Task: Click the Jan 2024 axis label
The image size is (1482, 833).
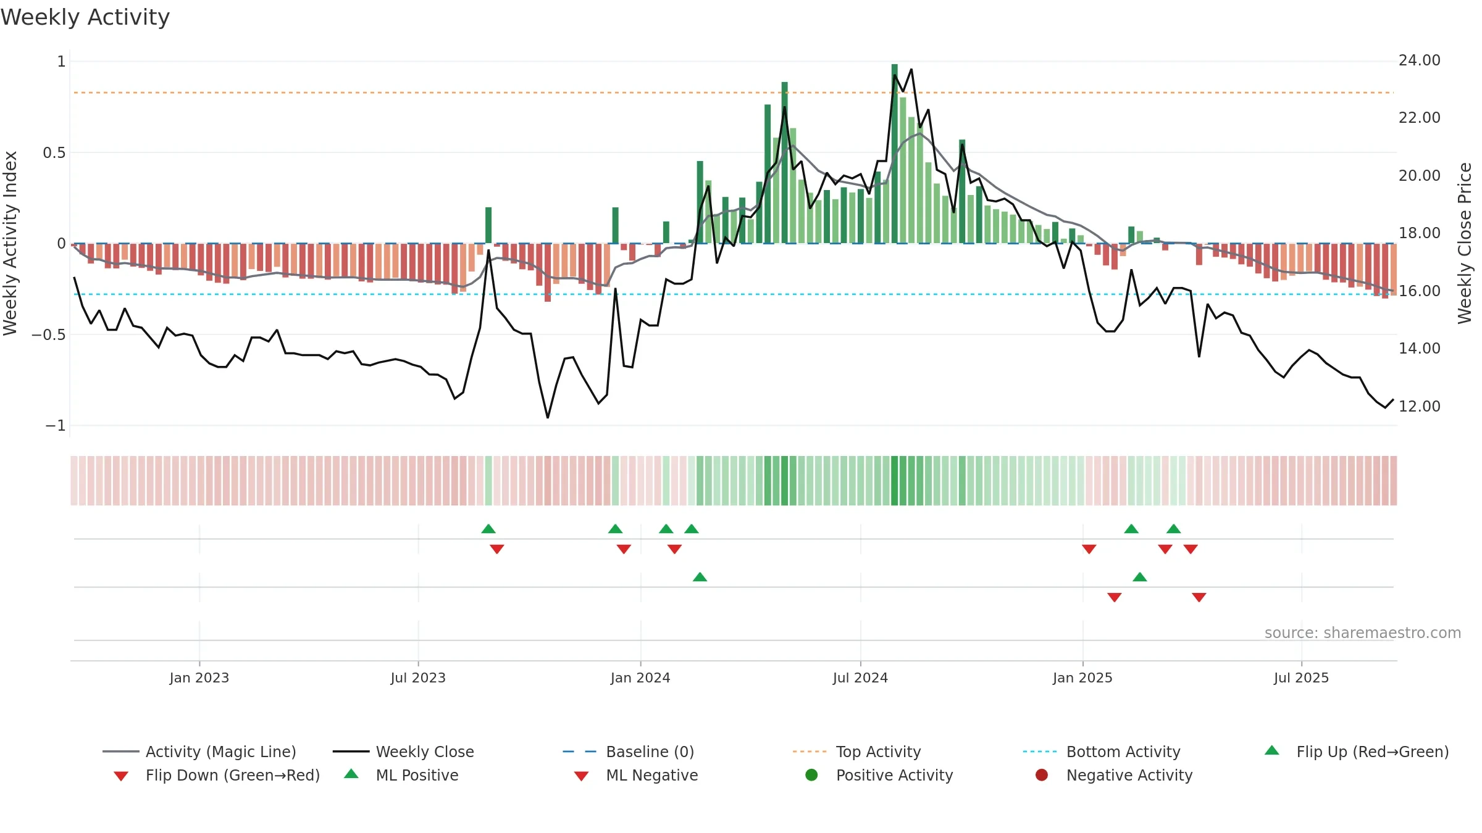Action: point(640,678)
